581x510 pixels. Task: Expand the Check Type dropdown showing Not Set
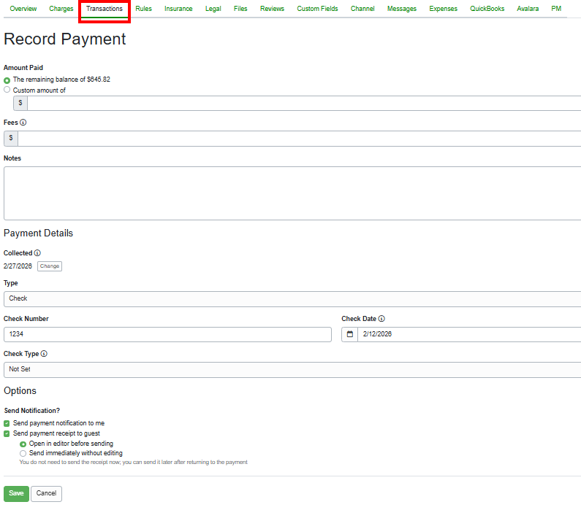pos(292,370)
